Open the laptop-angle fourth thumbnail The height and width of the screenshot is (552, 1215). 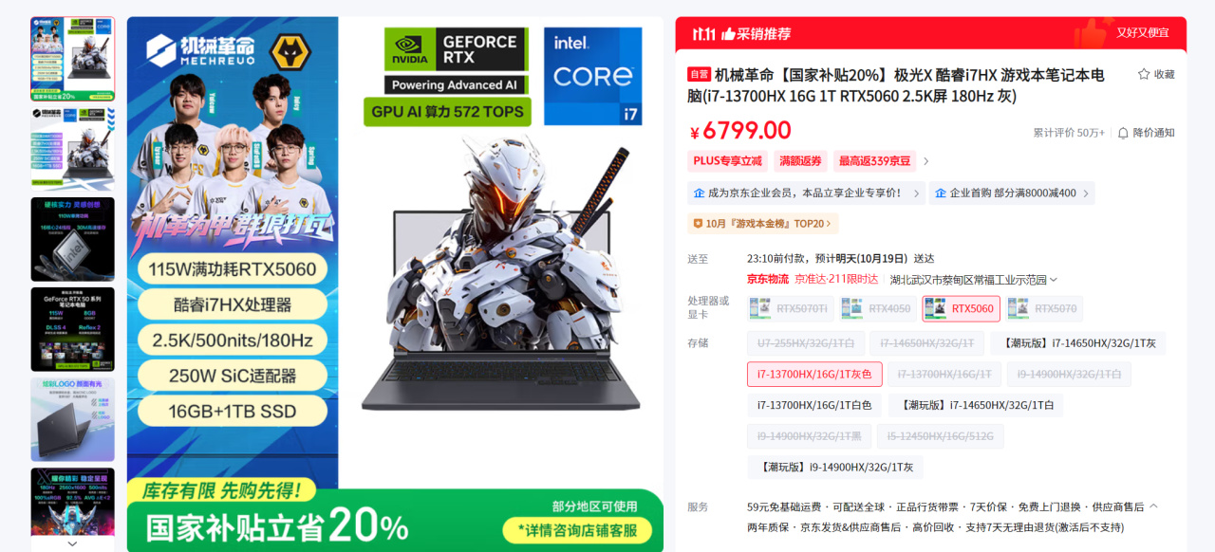point(72,419)
